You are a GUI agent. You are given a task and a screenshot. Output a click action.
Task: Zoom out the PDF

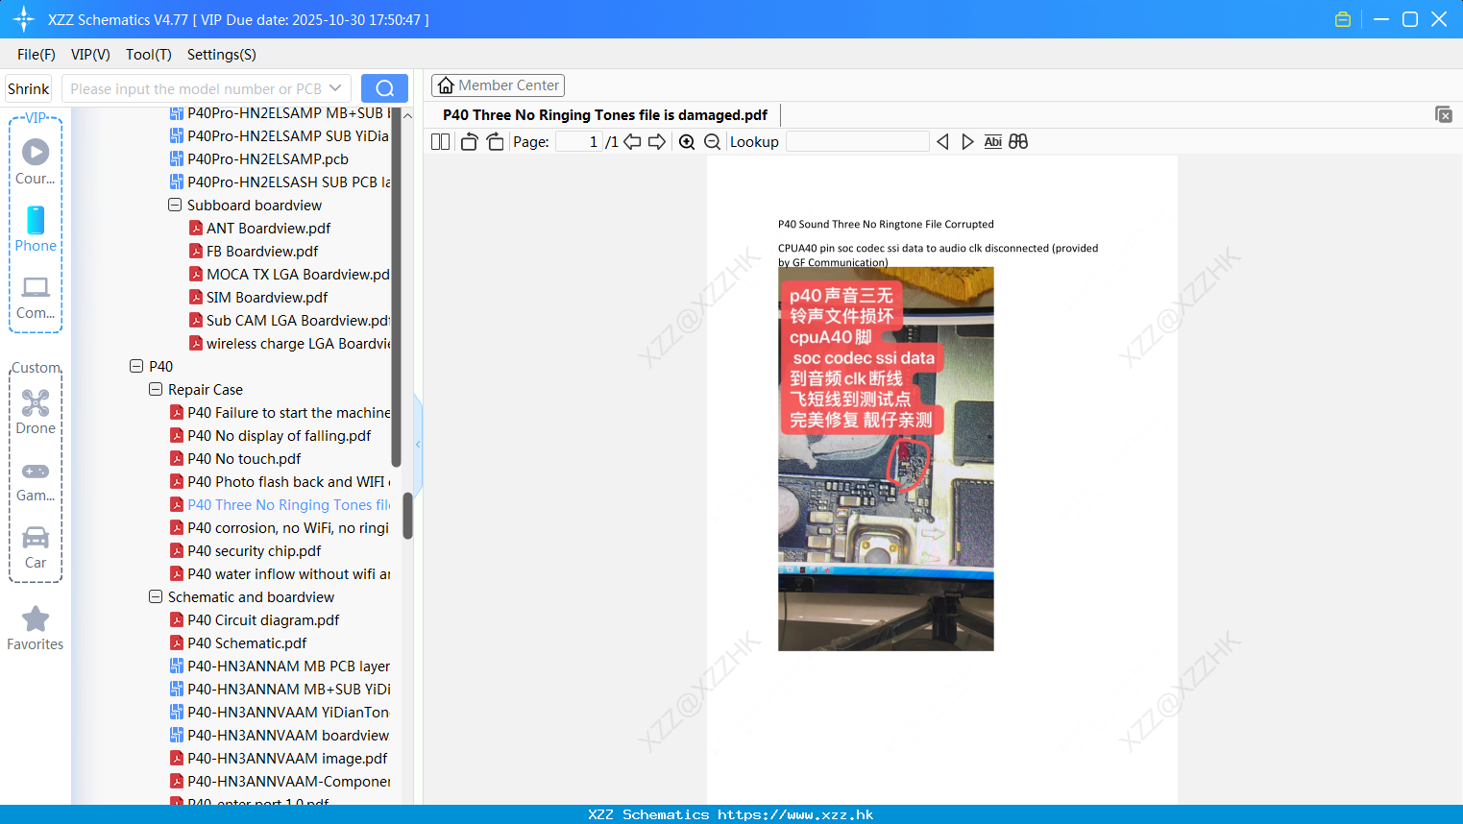pyautogui.click(x=713, y=142)
